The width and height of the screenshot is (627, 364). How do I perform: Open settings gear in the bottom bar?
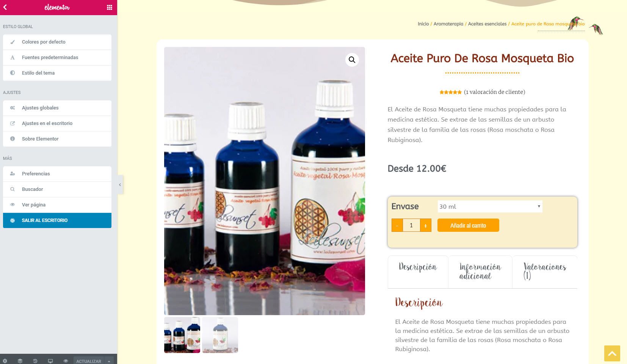[5, 361]
